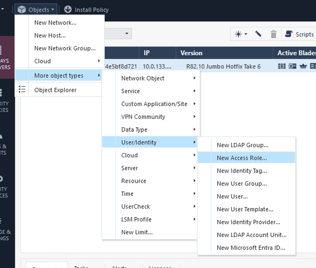Expand the Cloud submenu under Objects
The height and width of the screenshot is (268, 316).
click(60, 61)
